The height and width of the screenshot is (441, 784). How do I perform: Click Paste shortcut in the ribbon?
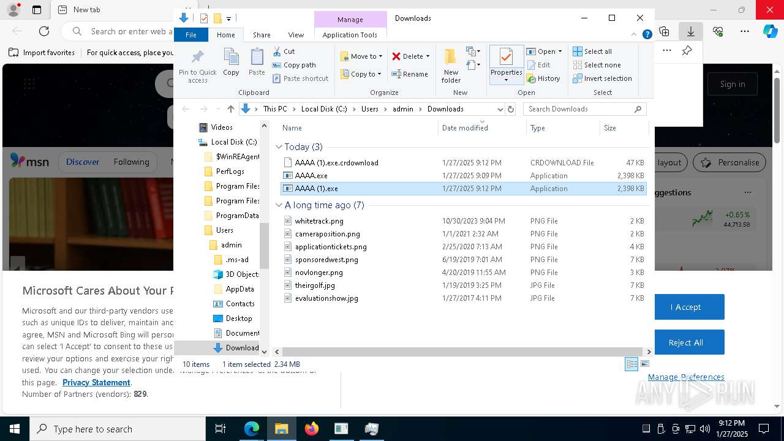click(x=300, y=78)
